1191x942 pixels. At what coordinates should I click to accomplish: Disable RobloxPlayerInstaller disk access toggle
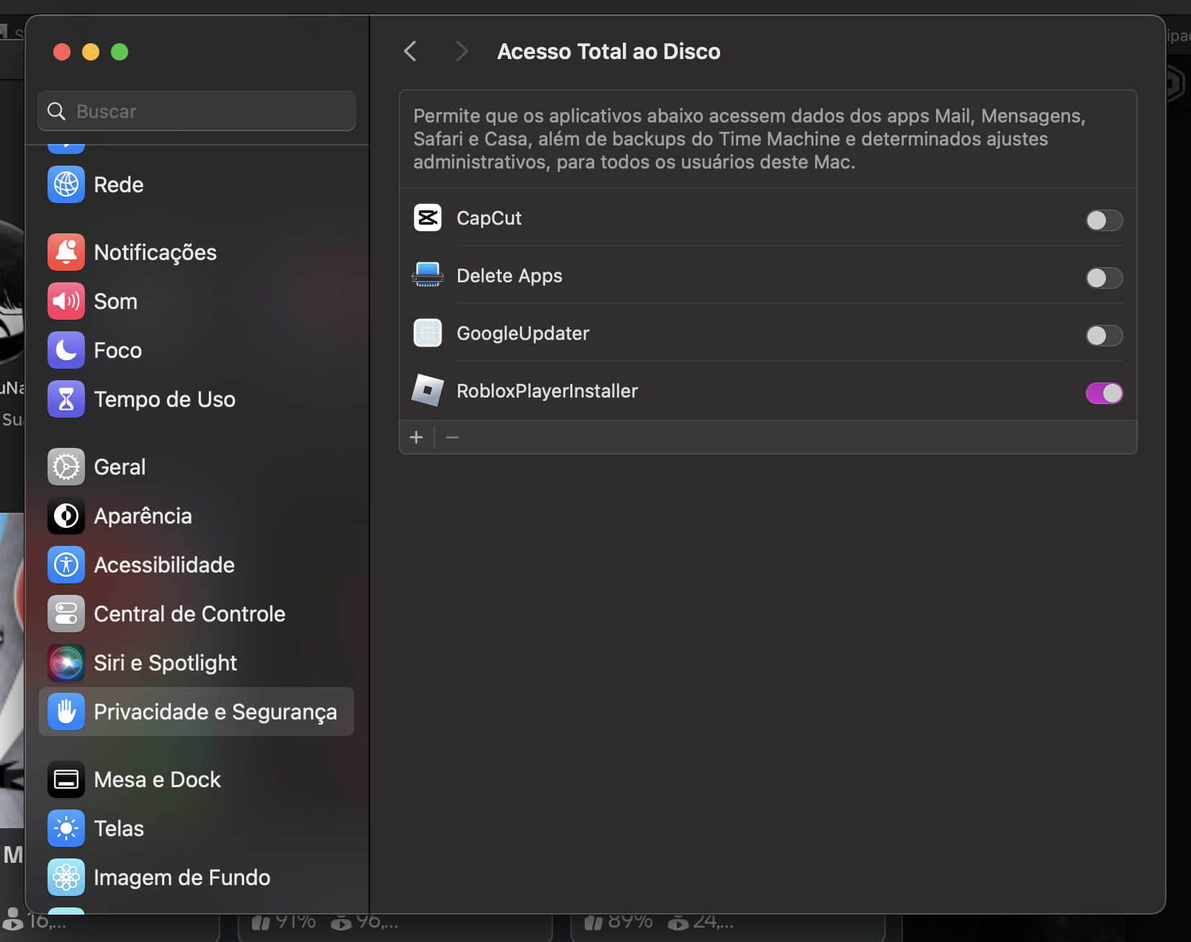click(1104, 393)
